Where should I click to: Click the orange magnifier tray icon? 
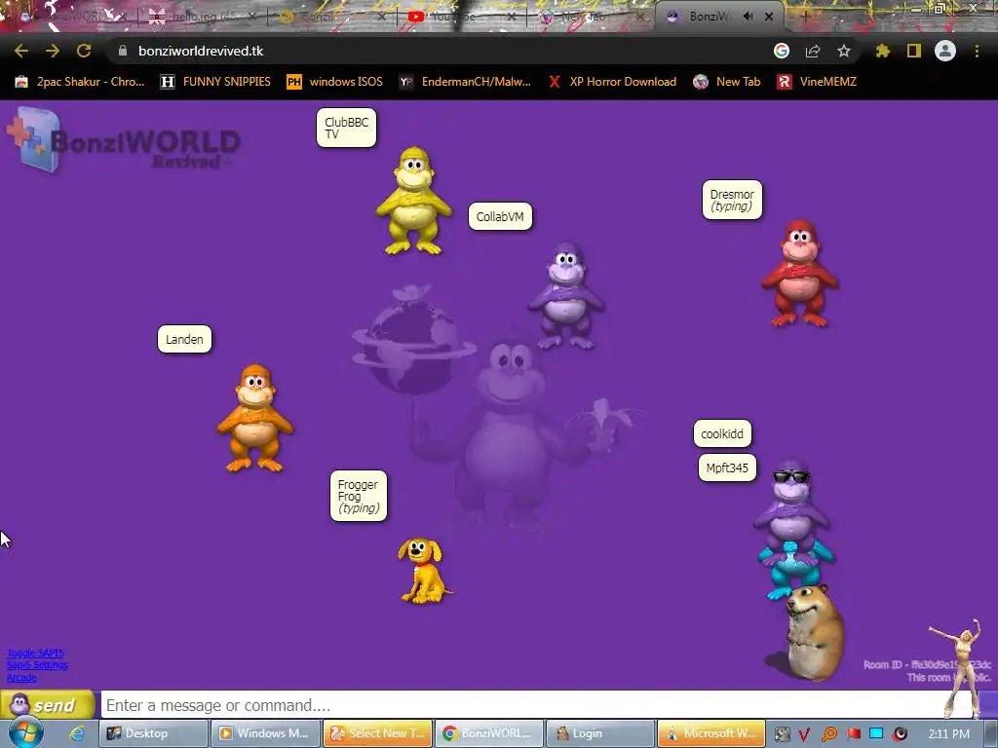point(828,734)
